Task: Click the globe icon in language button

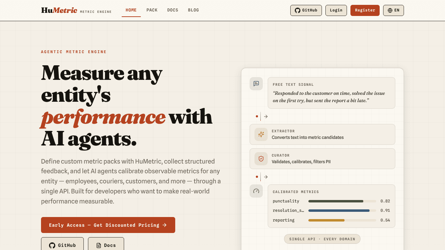Action: (x=390, y=10)
